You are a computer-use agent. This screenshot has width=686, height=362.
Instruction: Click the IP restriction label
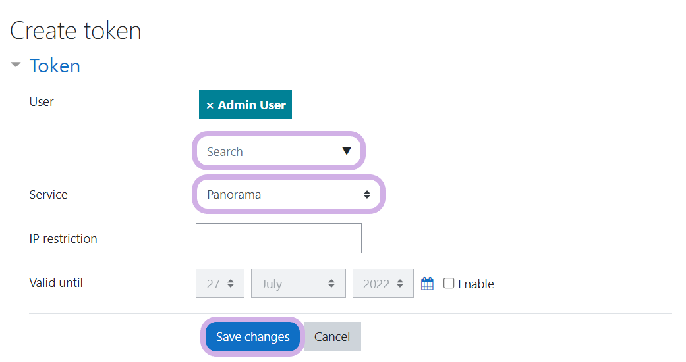click(x=63, y=238)
